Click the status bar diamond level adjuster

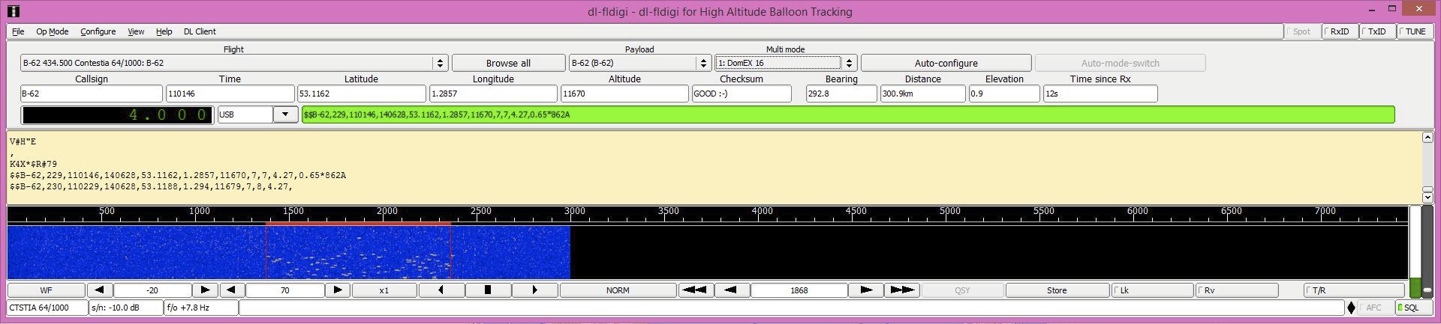(x=1352, y=308)
